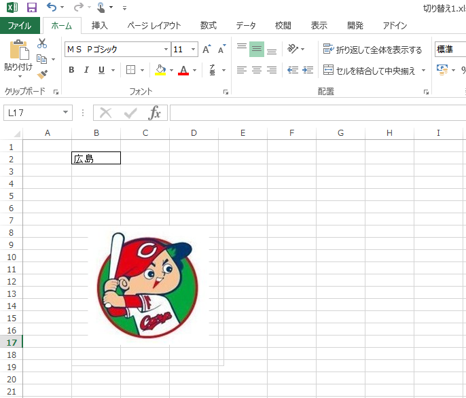Open the 挿入 ribbon tab

(x=100, y=26)
